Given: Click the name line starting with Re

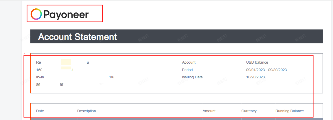Looking at the screenshot, I should click(x=38, y=62).
